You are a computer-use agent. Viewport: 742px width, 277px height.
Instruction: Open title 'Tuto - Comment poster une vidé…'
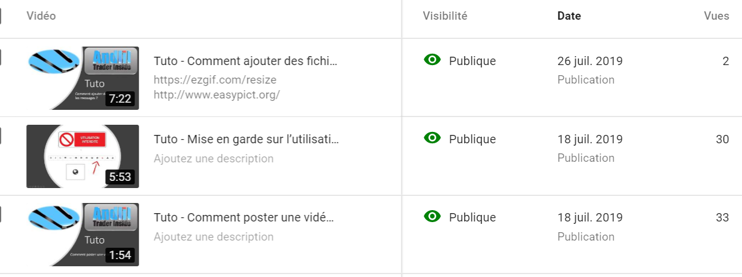[244, 217]
